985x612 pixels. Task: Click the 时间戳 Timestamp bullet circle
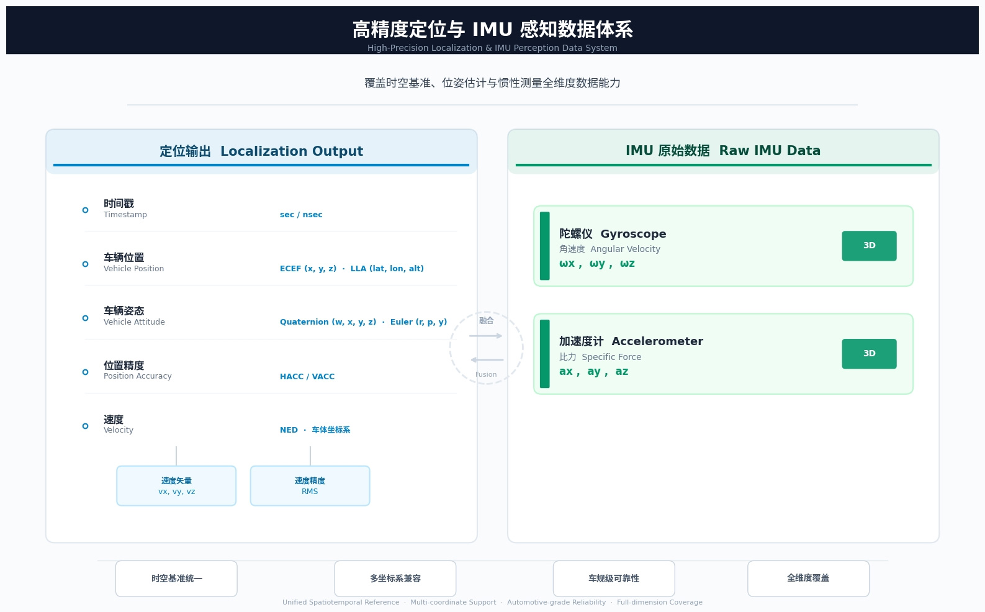point(85,210)
